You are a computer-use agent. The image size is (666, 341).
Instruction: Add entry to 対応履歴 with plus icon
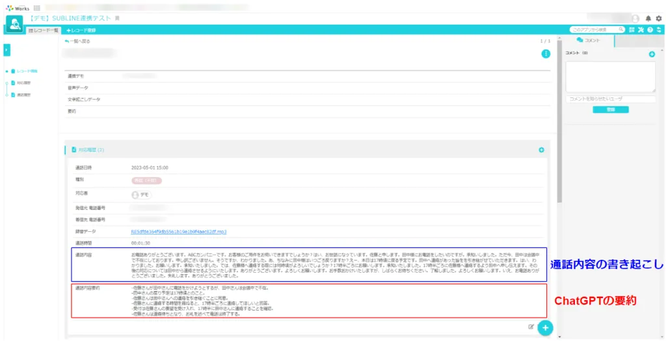(541, 150)
